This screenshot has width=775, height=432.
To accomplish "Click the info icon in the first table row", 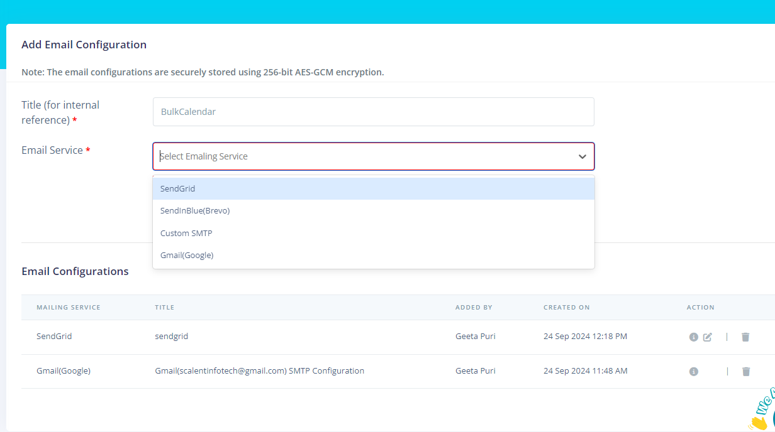I will pos(693,337).
